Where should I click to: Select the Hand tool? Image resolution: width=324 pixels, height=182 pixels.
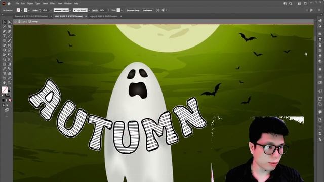coord(4,83)
